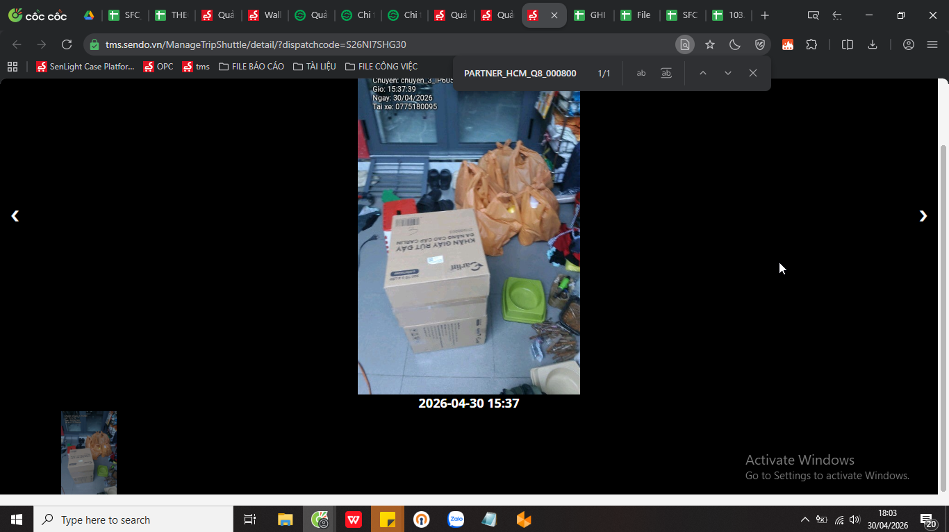Click the address bar URL
949x532 pixels.
(x=256, y=44)
